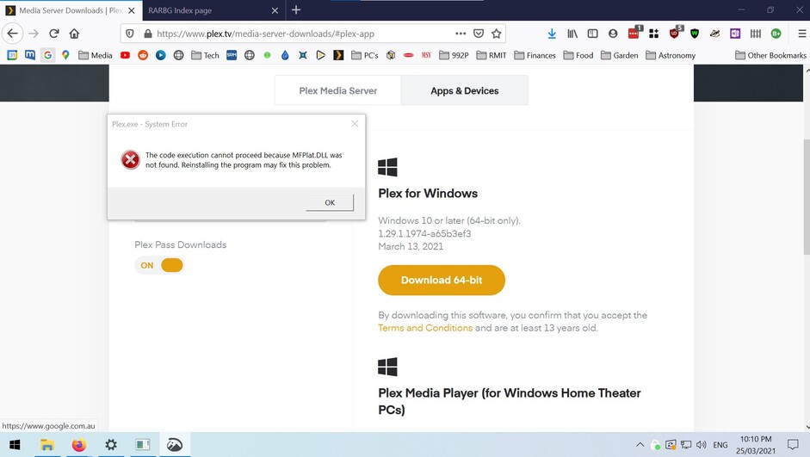
Task: Open the Windows Start menu
Action: tap(15, 445)
